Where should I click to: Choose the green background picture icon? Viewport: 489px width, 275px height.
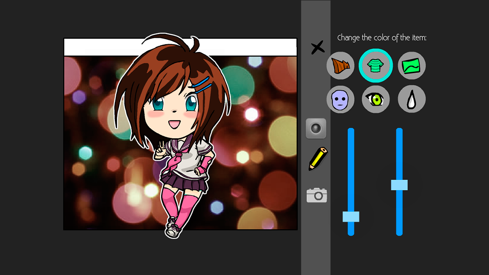[x=412, y=66]
